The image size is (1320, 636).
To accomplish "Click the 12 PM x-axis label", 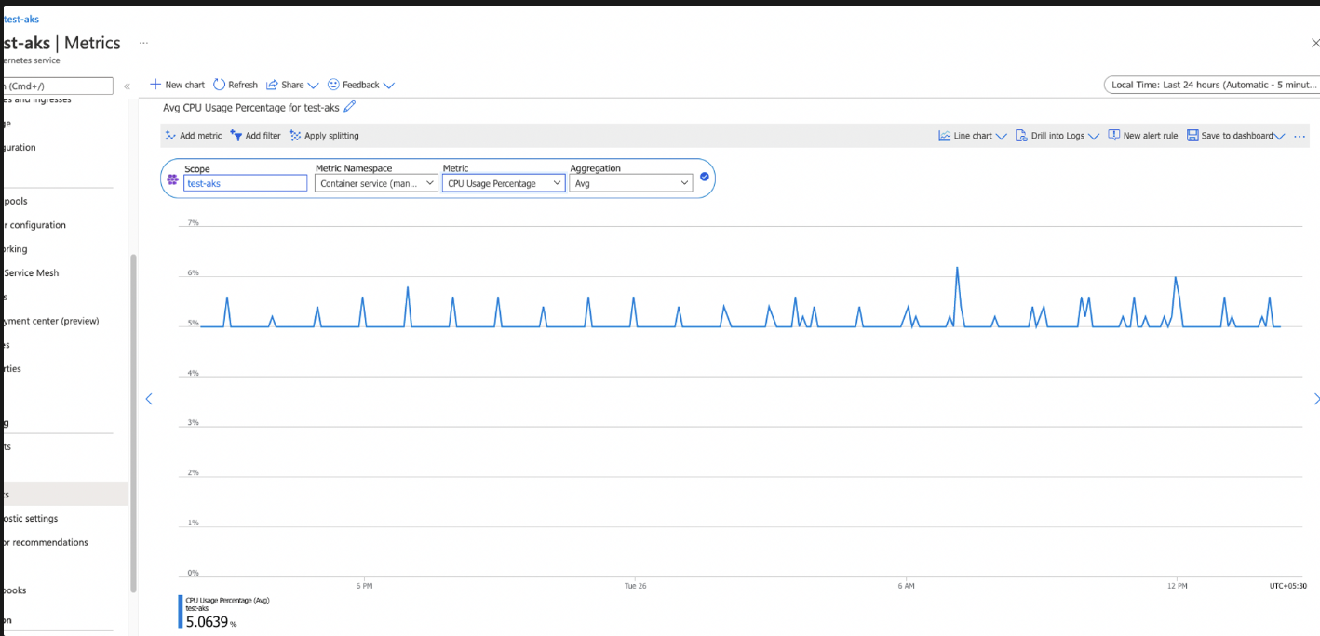I will 1177,586.
